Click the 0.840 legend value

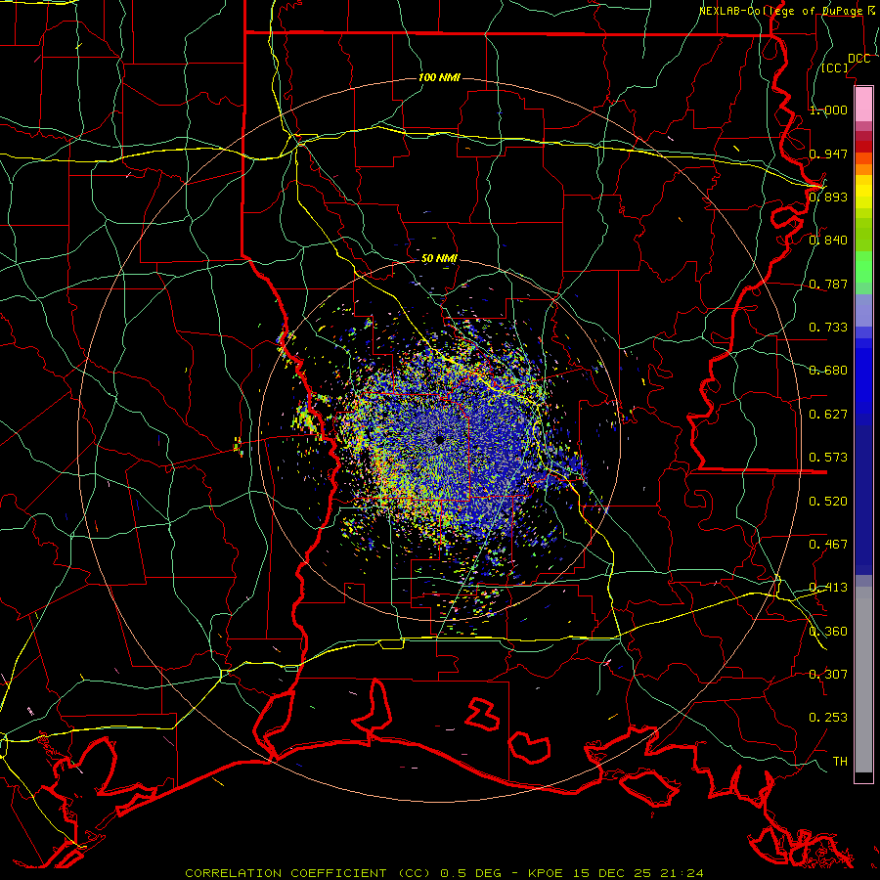coord(828,241)
